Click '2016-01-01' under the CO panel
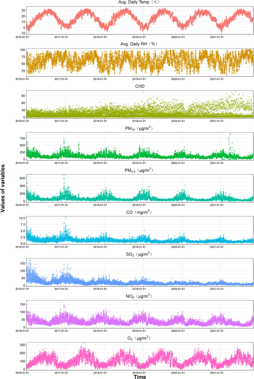Image resolution: width=254 pixels, height=379 pixels. (x=22, y=247)
